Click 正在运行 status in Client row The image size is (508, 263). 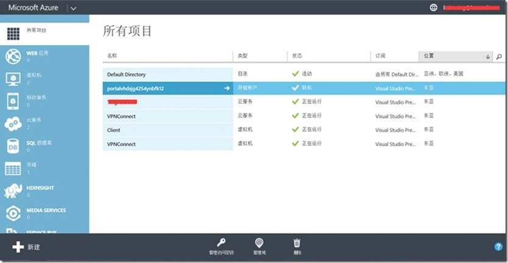tap(312, 129)
